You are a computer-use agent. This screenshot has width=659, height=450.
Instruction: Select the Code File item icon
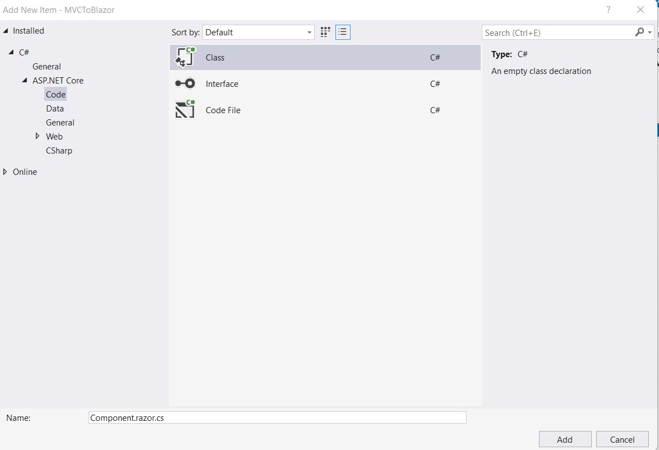185,109
